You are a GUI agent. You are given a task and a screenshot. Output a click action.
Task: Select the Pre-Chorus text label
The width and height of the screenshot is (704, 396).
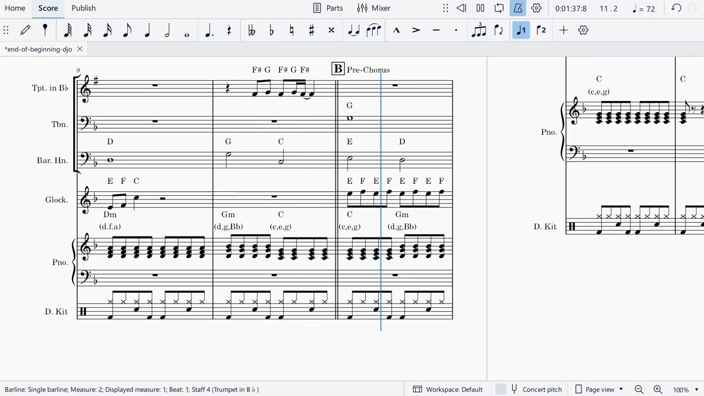point(368,70)
